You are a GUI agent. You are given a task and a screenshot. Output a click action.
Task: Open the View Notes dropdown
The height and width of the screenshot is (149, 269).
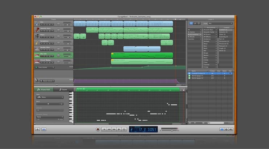(50, 97)
